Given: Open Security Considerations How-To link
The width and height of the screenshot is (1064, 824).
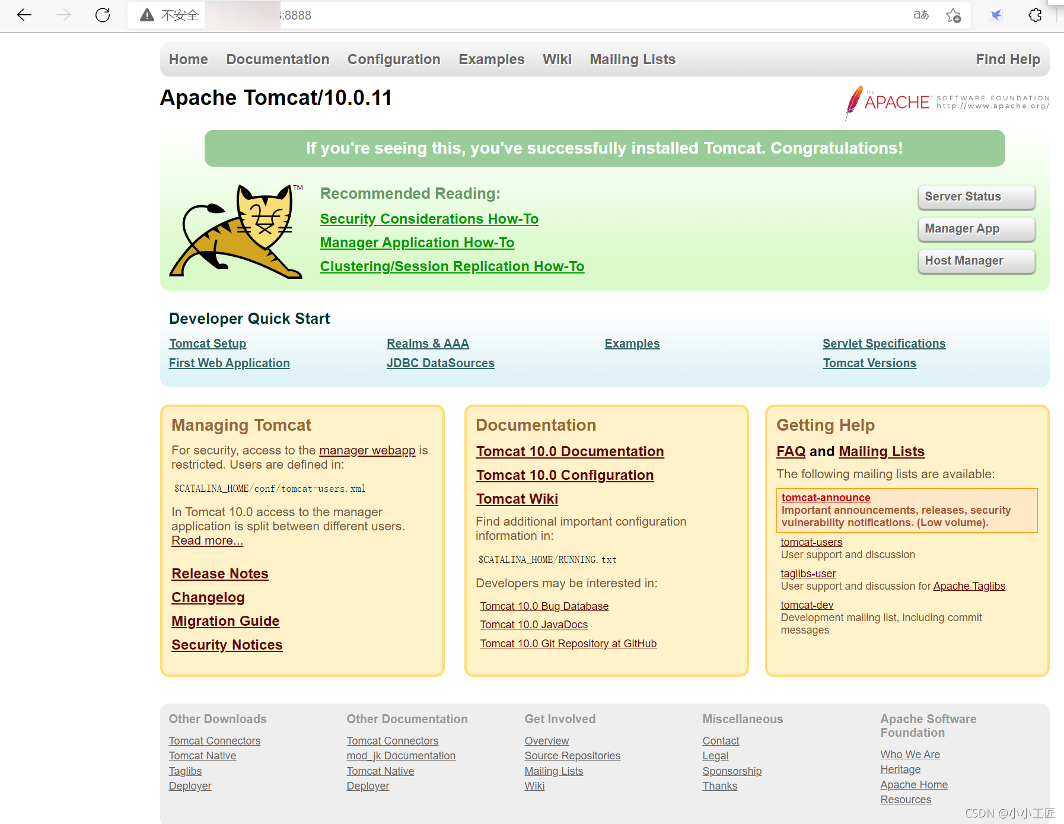Looking at the screenshot, I should [x=429, y=219].
